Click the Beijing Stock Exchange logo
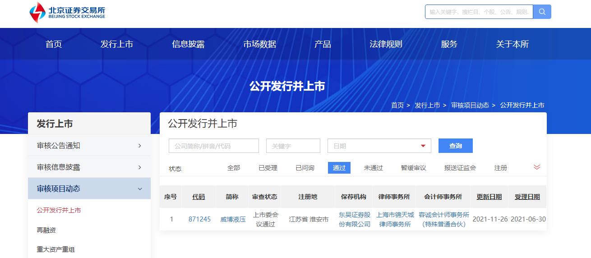This screenshot has height=258, width=591. pyautogui.click(x=67, y=12)
